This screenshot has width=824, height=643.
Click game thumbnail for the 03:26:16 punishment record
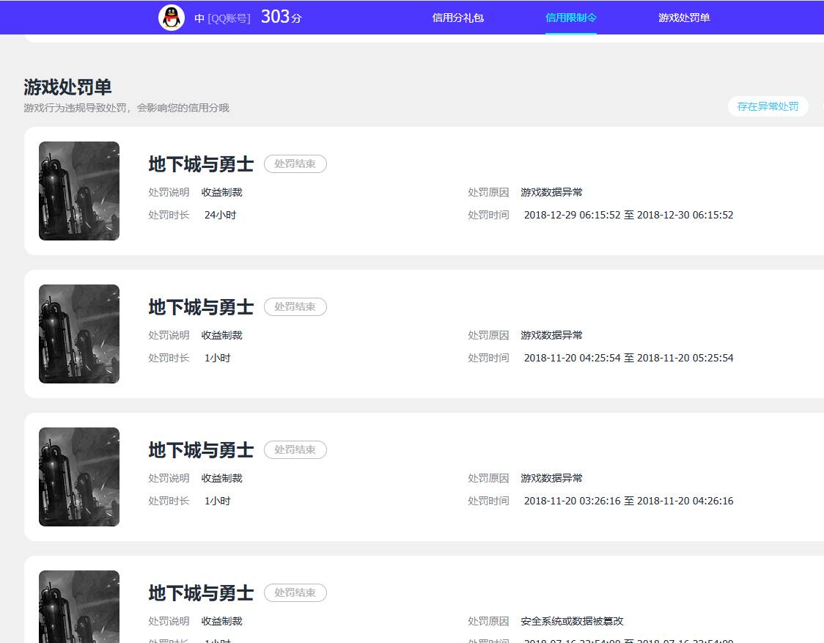(x=79, y=477)
